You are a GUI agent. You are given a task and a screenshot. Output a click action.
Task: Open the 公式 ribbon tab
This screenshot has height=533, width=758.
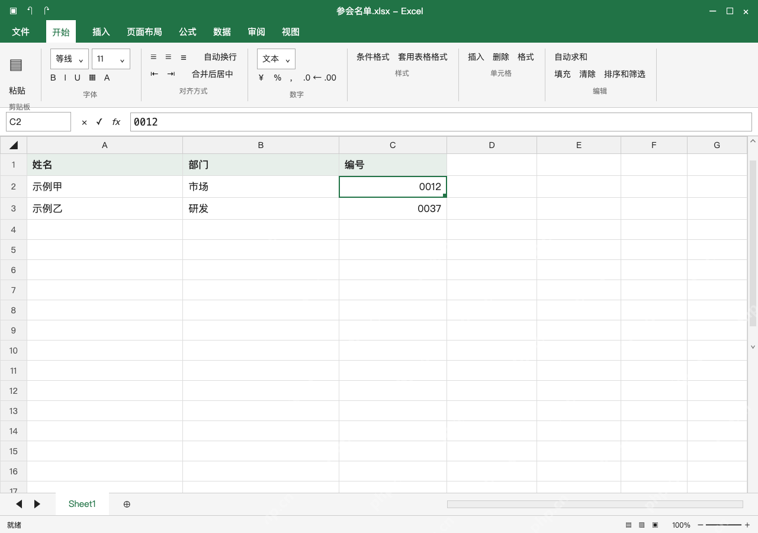(188, 32)
